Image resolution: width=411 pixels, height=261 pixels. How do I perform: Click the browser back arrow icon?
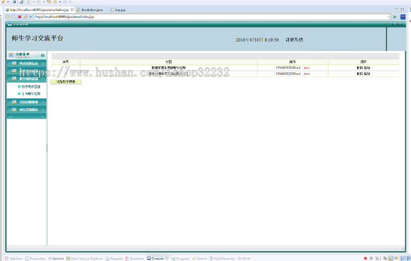tap(8, 17)
